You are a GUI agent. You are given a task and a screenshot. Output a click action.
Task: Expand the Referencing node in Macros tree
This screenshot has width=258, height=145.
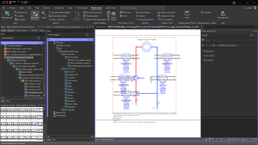point(51,113)
